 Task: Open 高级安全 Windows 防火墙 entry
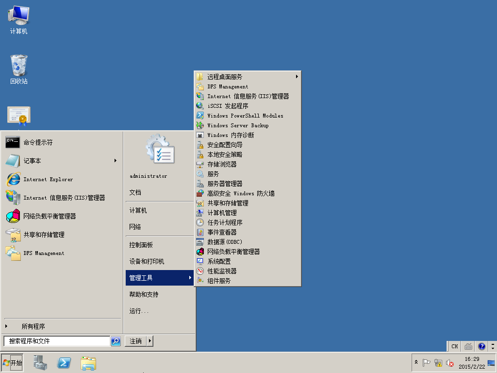pyautogui.click(x=247, y=193)
